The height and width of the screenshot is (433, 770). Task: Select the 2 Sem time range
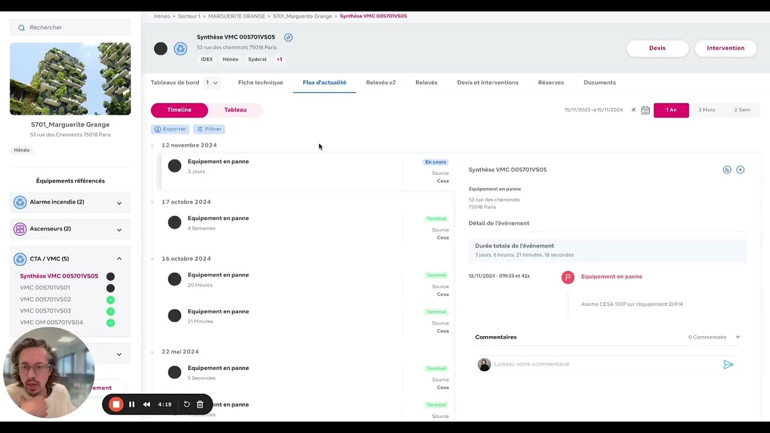(x=742, y=110)
